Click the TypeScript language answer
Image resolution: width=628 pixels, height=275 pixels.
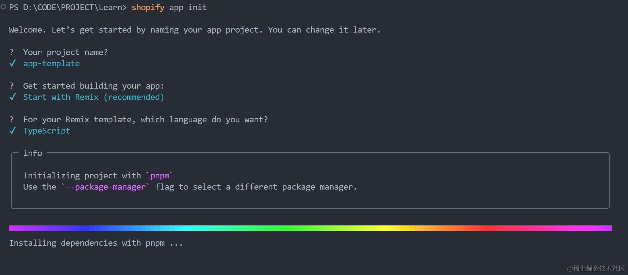pyautogui.click(x=47, y=131)
